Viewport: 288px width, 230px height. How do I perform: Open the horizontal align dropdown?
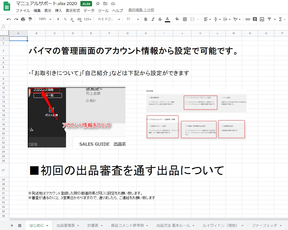click(x=207, y=19)
